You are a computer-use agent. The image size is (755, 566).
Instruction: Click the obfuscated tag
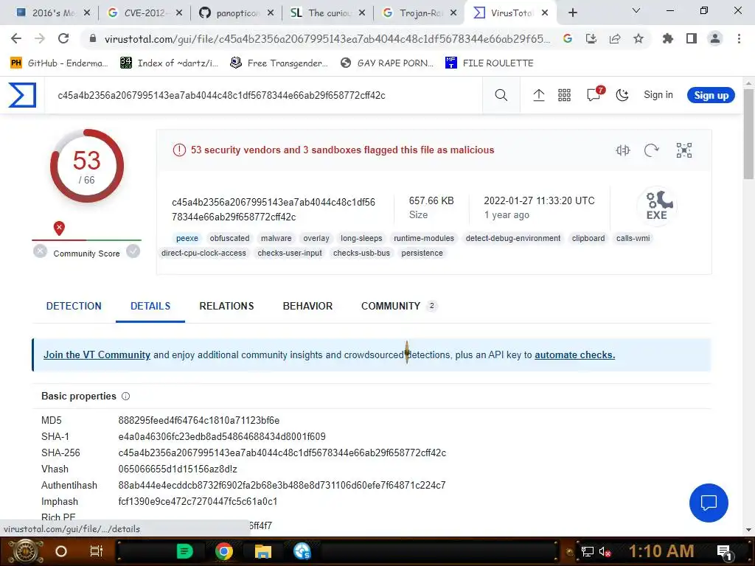coord(230,238)
